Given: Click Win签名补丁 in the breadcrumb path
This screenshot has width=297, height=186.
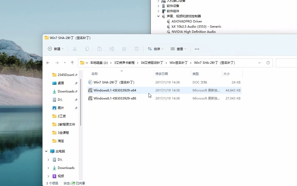Looking at the screenshot, I should (179, 63).
